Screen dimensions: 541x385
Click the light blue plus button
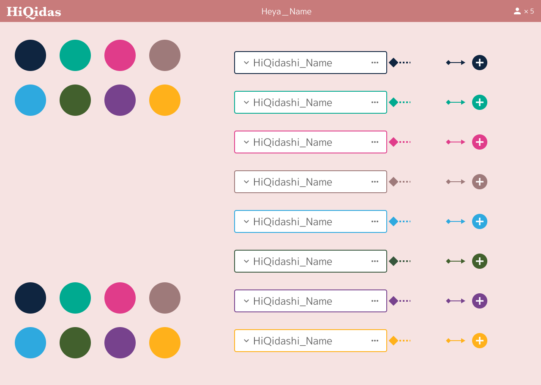[x=480, y=221]
